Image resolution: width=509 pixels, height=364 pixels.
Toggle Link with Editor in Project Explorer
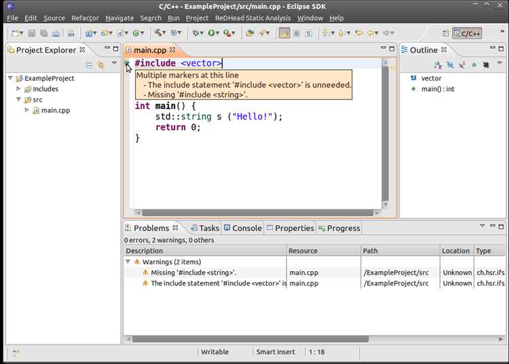(x=101, y=65)
